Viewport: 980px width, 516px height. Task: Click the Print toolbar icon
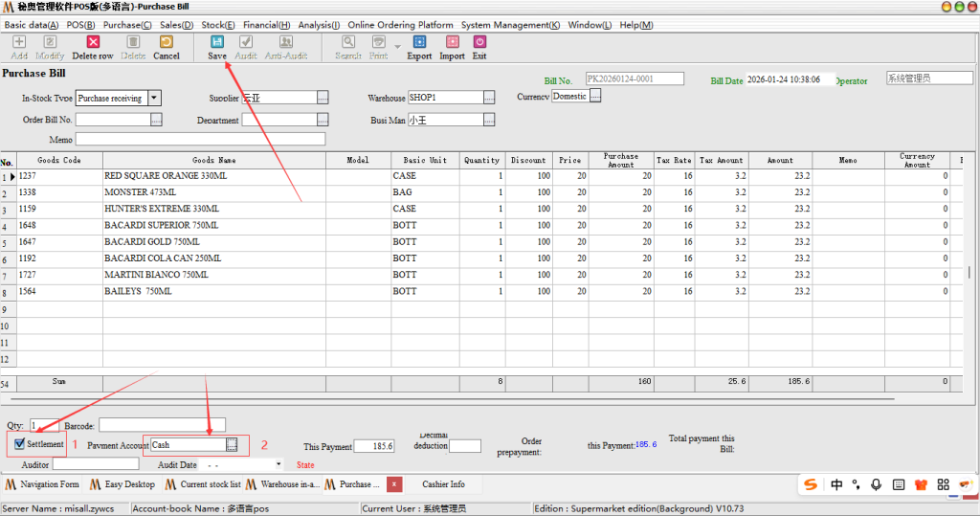[379, 43]
